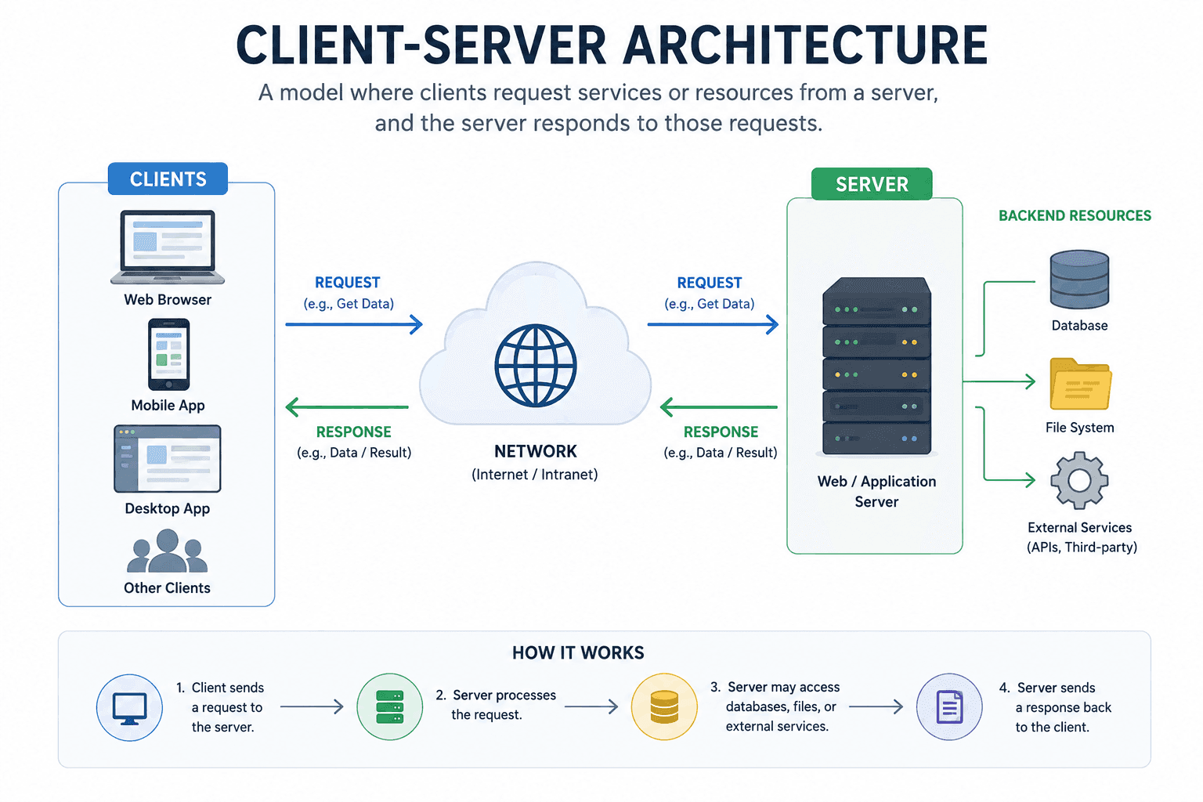The width and height of the screenshot is (1203, 802).
Task: Click the NETWORK label under the cloud
Action: click(536, 451)
